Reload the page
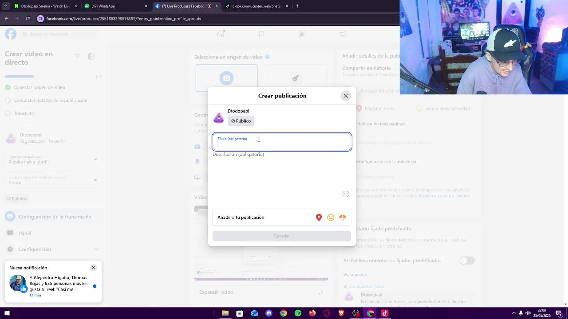Screen dimensions: 568x319 pos(28,19)
